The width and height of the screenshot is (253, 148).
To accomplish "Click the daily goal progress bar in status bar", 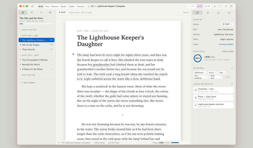I will [180, 143].
